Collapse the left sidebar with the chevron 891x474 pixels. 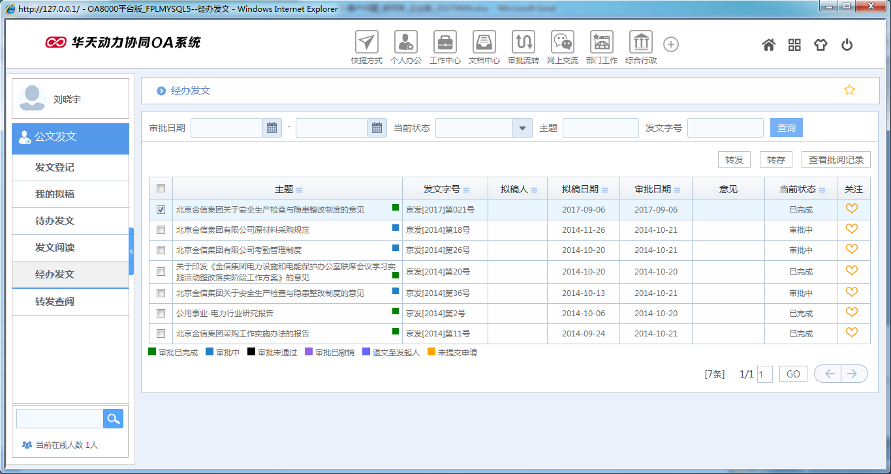133,250
